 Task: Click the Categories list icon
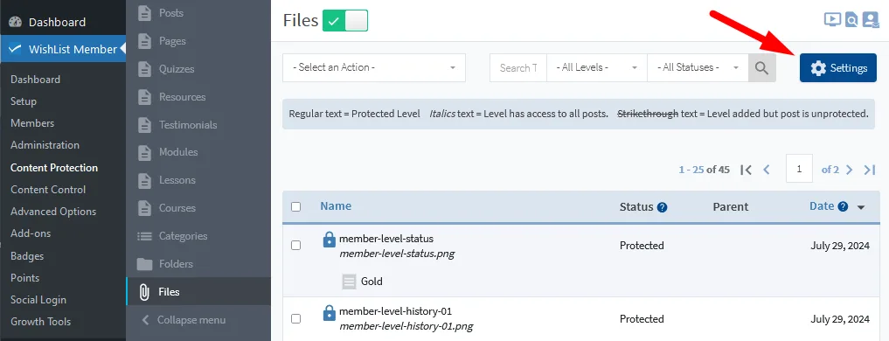(145, 236)
